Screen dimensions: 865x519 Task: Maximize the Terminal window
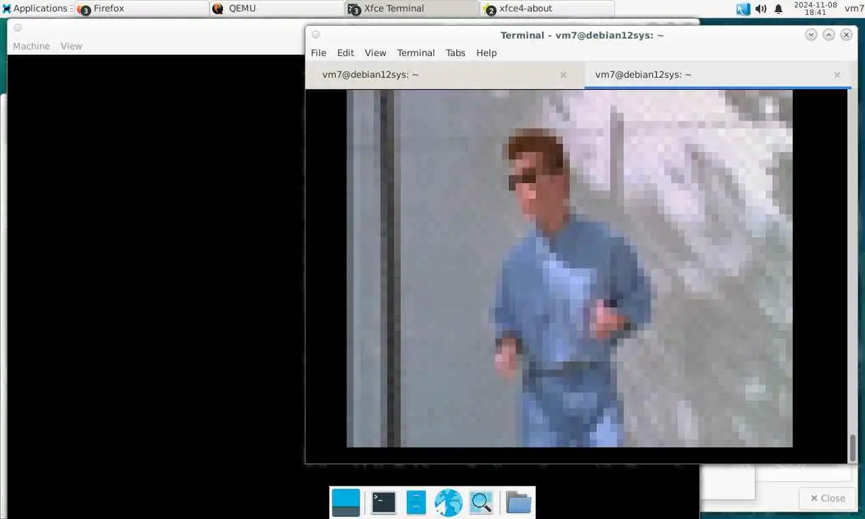[829, 34]
